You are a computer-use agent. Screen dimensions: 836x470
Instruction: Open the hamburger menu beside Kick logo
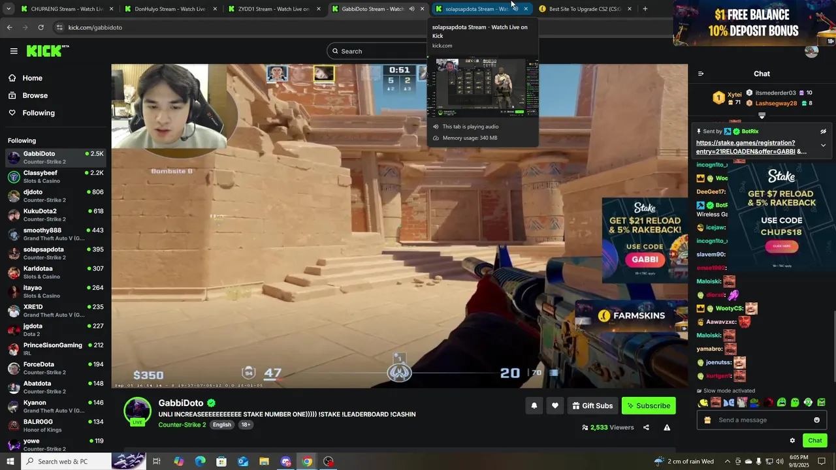(x=14, y=51)
